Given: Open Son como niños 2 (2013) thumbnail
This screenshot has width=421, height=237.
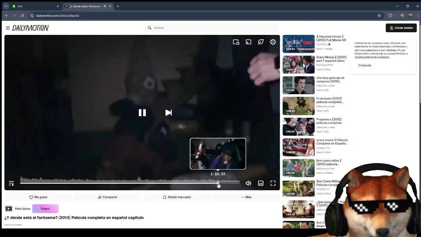Looking at the screenshot, I should coord(299,168).
